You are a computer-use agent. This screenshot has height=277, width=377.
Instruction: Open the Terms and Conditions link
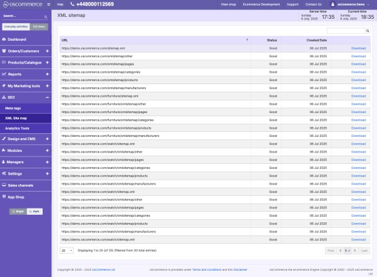click(x=207, y=269)
